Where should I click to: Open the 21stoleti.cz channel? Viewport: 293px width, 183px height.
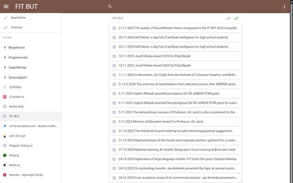[x=31, y=97]
